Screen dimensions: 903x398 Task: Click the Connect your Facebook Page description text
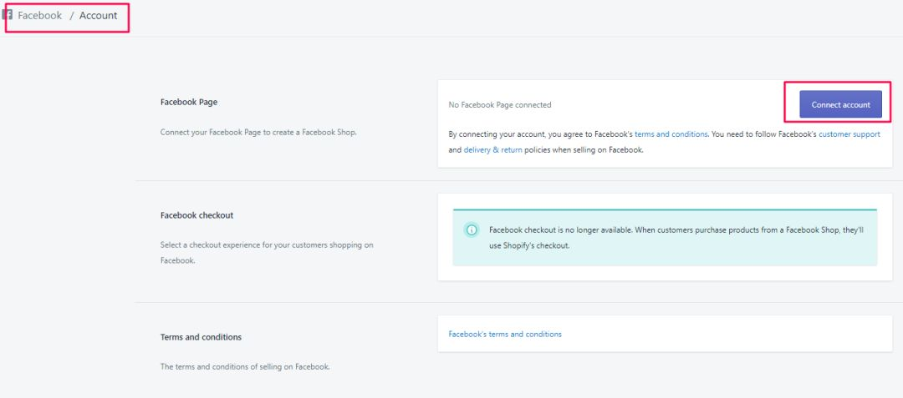[258, 132]
